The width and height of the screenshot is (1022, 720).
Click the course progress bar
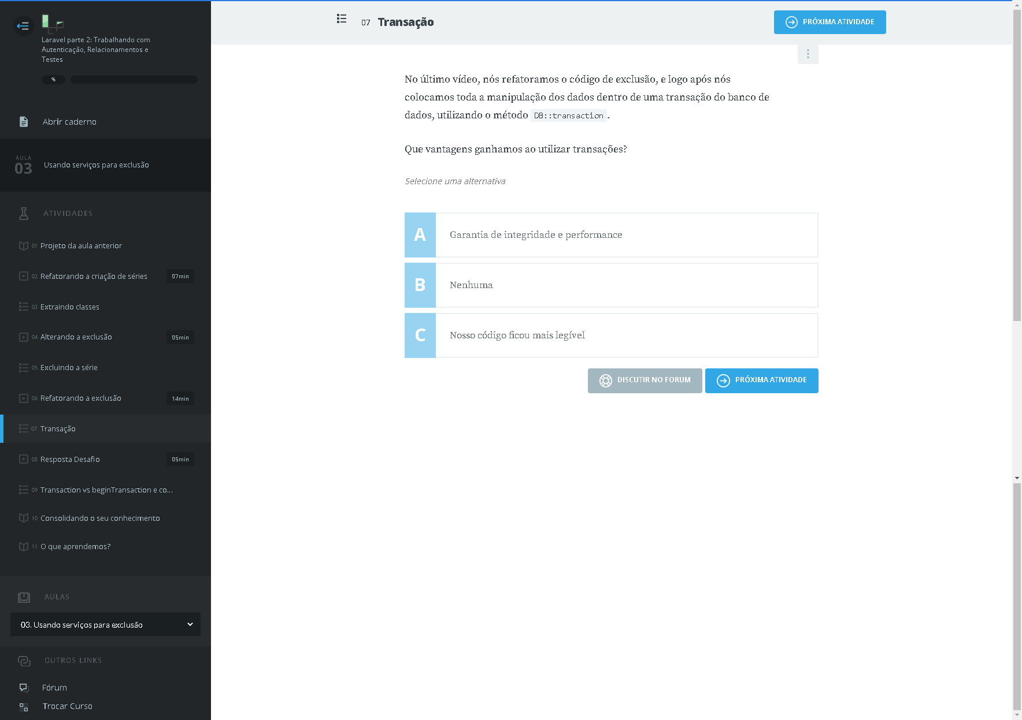pyautogui.click(x=134, y=80)
